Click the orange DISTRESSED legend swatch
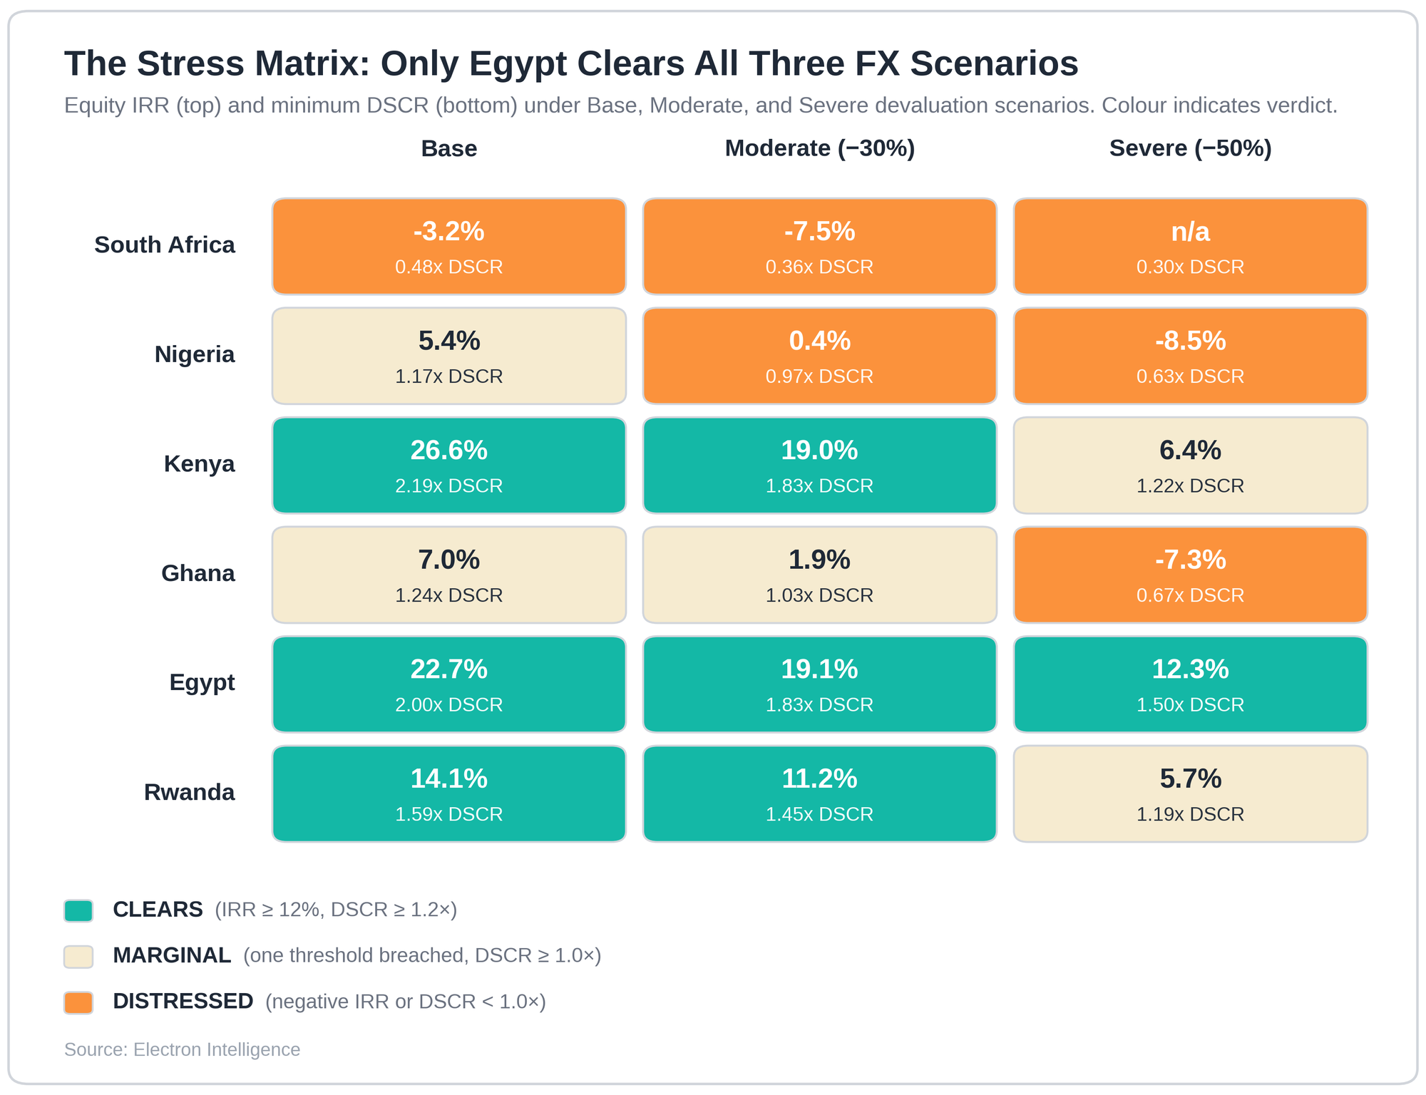The width and height of the screenshot is (1426, 1095). [78, 1002]
